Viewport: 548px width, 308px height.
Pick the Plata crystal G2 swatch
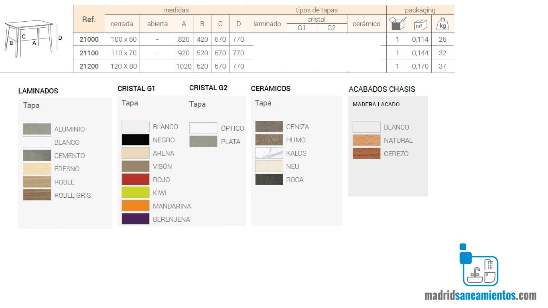[203, 142]
